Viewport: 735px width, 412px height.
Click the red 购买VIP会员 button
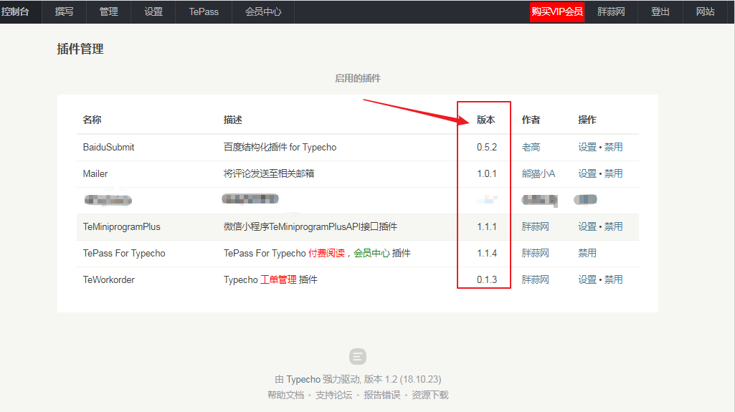[x=557, y=11]
